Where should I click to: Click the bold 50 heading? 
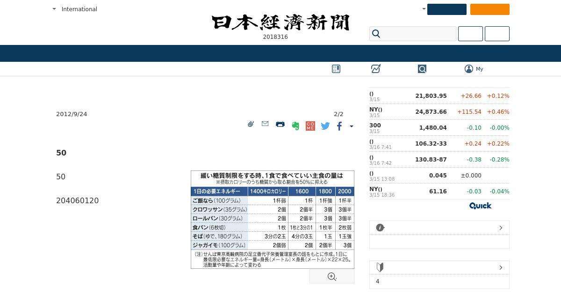tap(61, 153)
